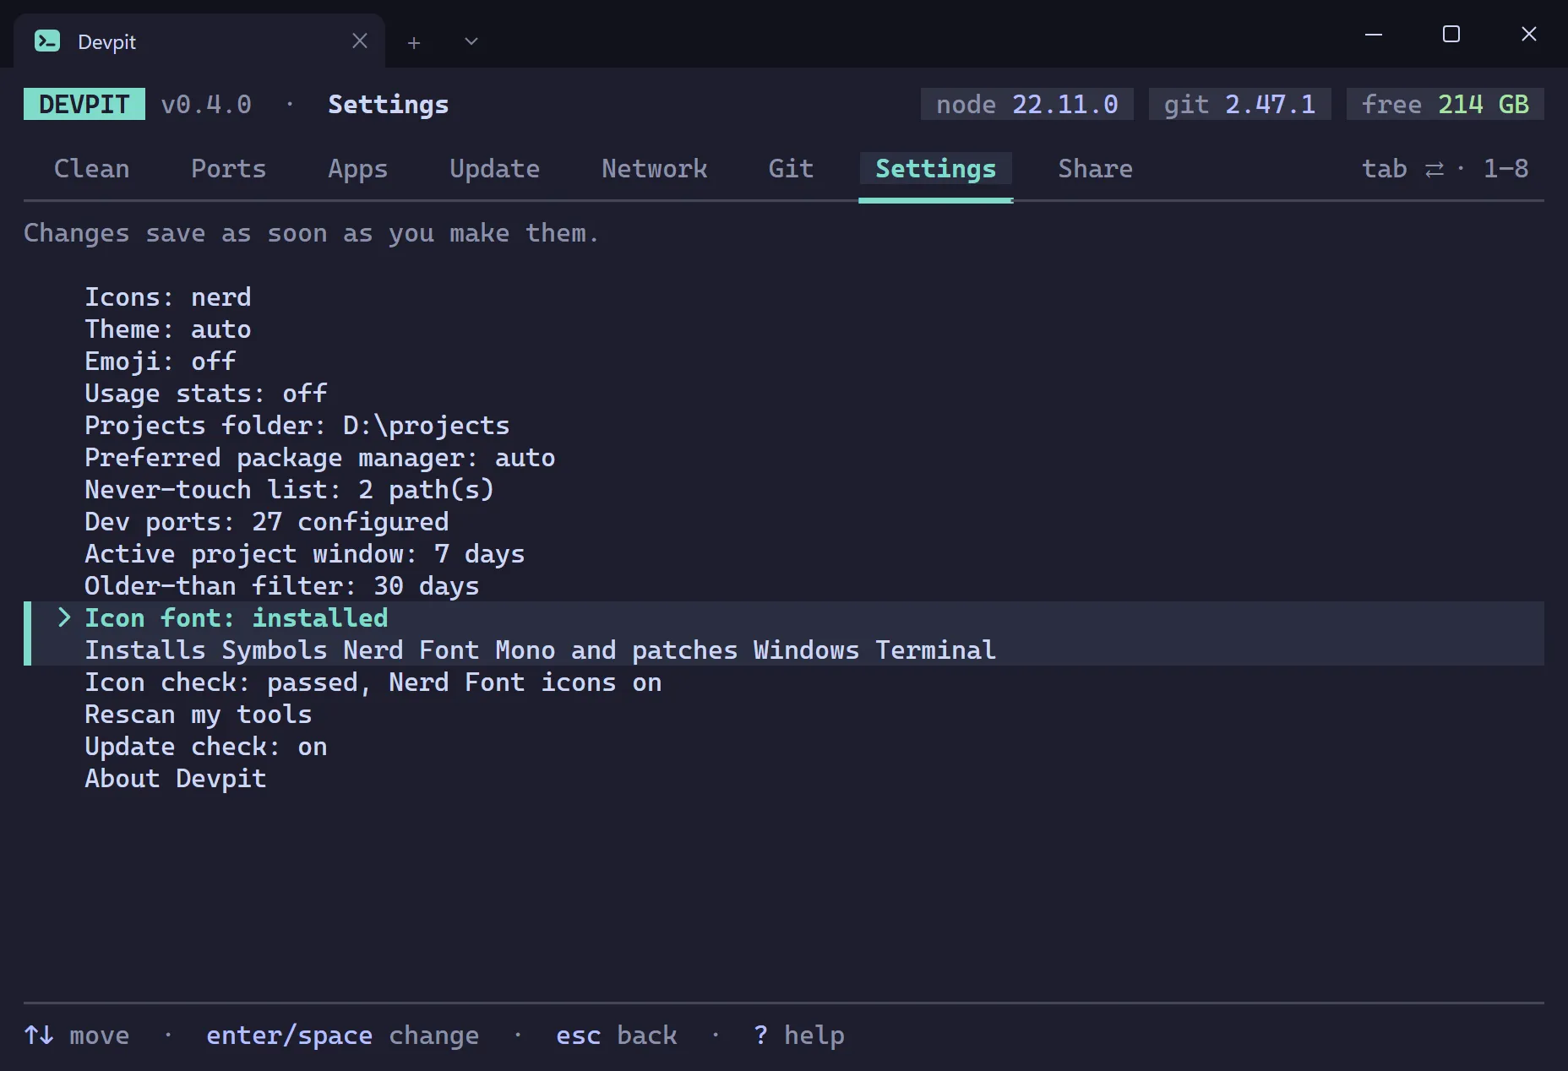This screenshot has width=1568, height=1071.
Task: Click the chevron beside Icon font
Action: 64,617
